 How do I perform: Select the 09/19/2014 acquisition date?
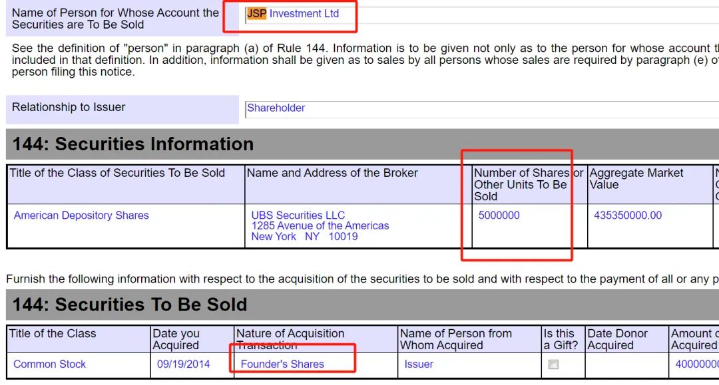pyautogui.click(x=182, y=364)
